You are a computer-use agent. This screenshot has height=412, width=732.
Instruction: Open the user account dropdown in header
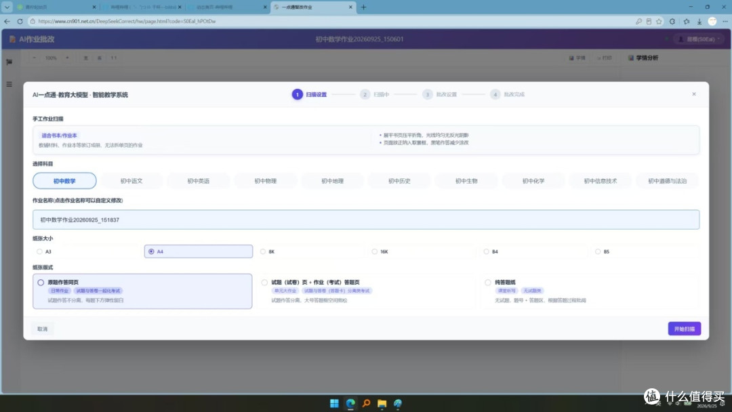(x=698, y=39)
